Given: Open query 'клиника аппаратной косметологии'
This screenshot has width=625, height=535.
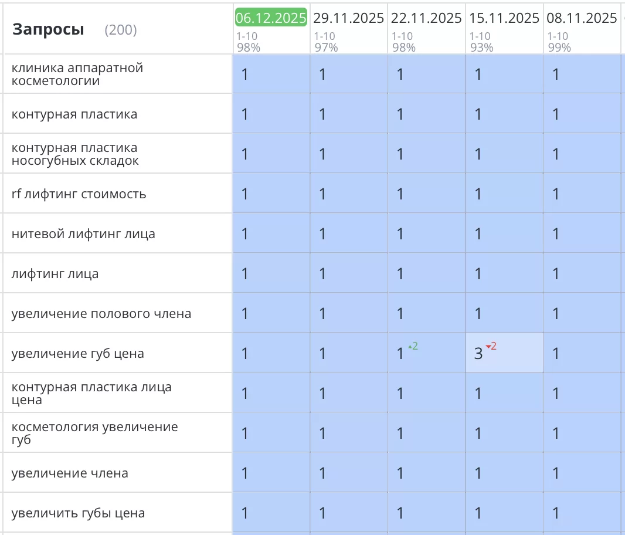Looking at the screenshot, I should [x=77, y=75].
